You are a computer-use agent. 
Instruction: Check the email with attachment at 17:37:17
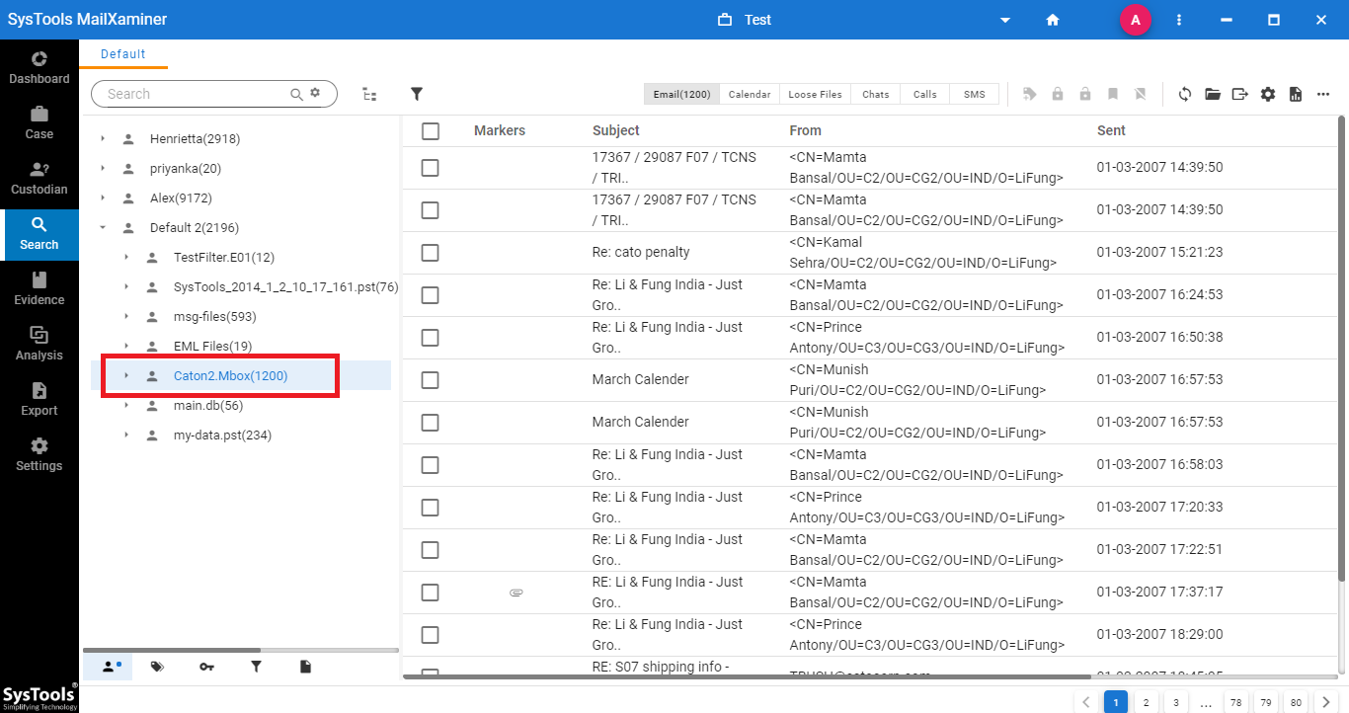[430, 593]
